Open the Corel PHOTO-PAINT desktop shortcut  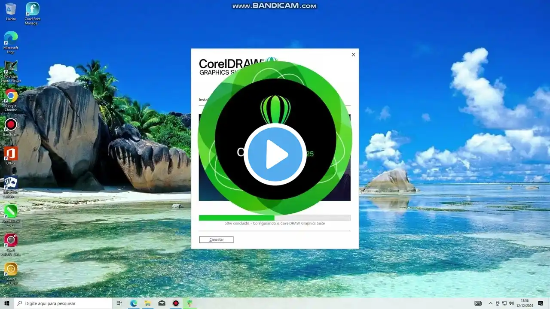pyautogui.click(x=11, y=245)
